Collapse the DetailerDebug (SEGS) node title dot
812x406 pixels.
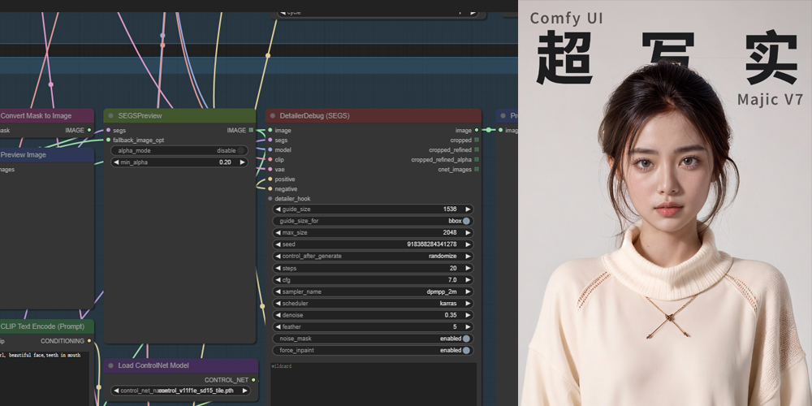272,116
